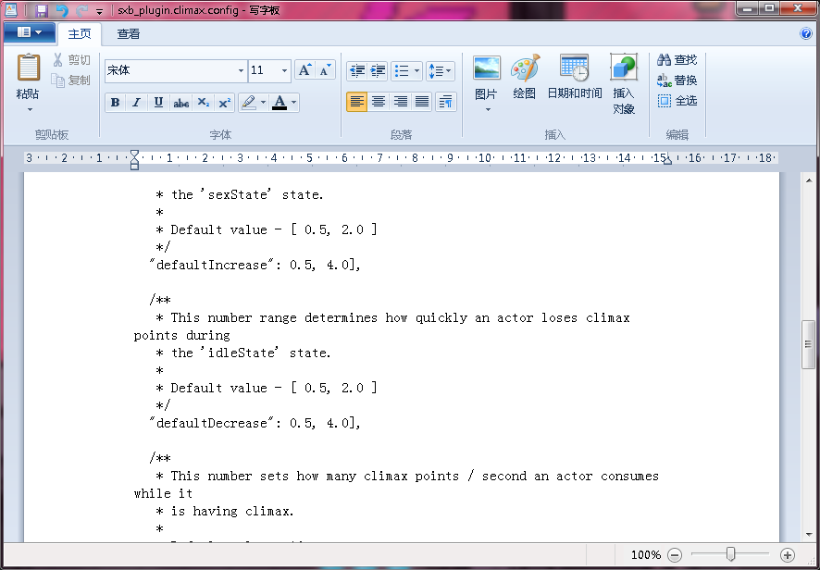The image size is (820, 570).
Task: Toggle italic formatting
Action: [136, 103]
